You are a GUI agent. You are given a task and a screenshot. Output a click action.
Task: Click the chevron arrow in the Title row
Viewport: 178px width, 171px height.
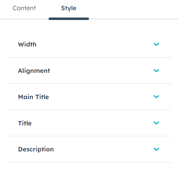coord(156,123)
